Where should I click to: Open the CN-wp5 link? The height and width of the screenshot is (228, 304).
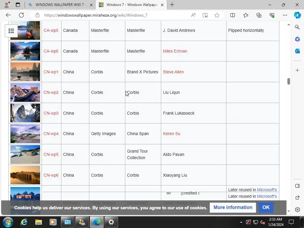tap(51, 154)
